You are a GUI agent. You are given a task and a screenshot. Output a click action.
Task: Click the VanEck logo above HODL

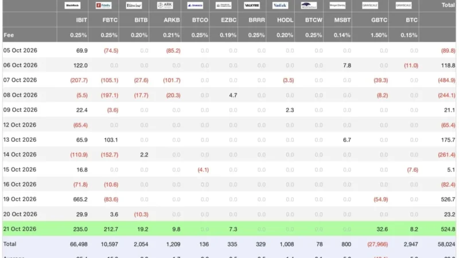280,5
